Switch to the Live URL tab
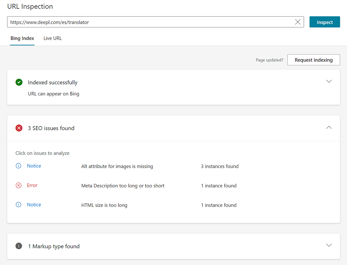Screen dimensions: 347x265 53,38
